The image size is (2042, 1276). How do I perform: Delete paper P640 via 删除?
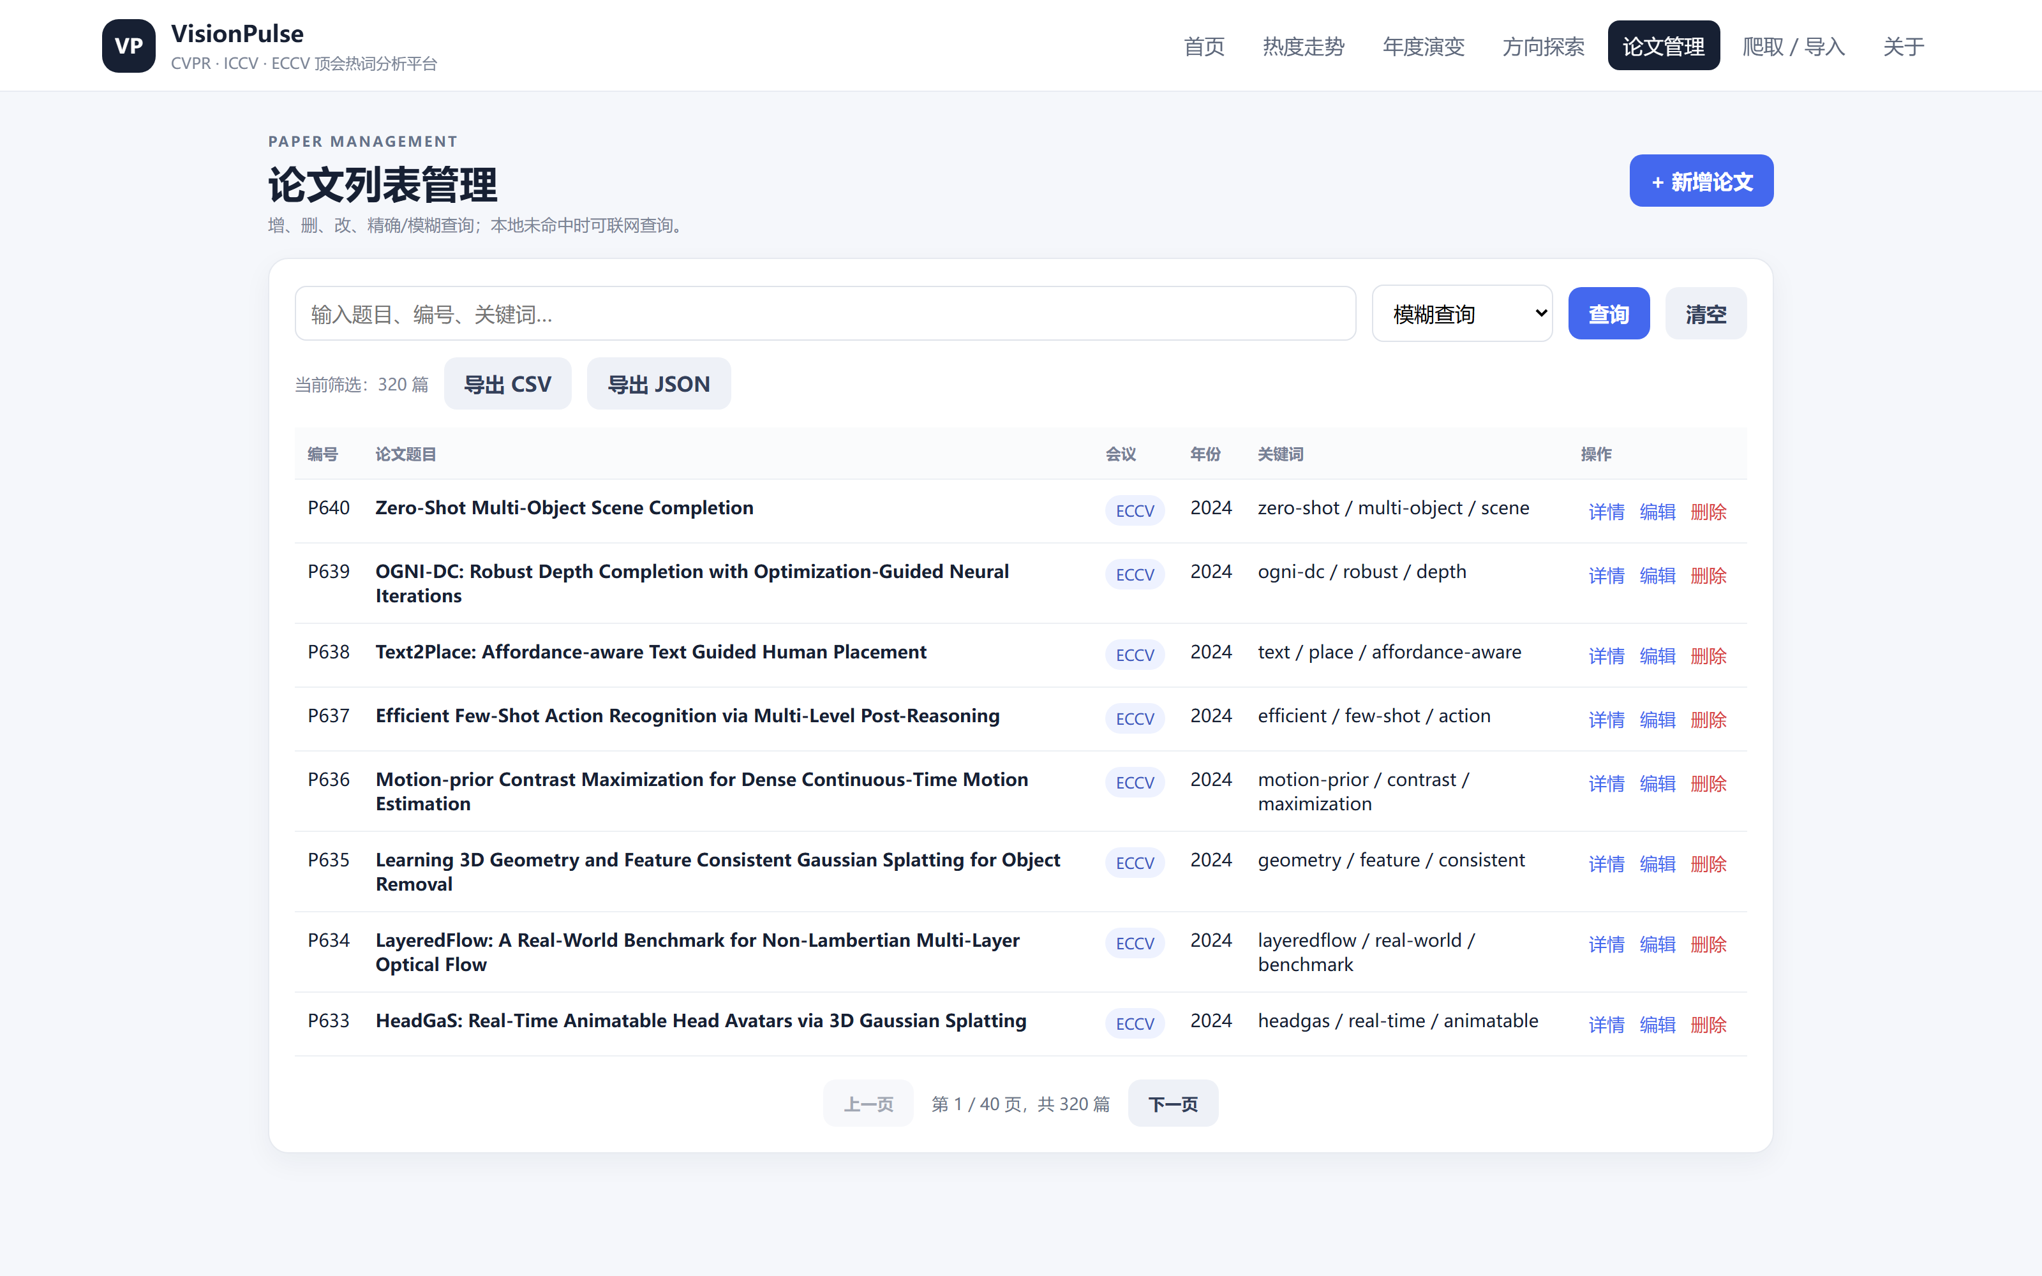1708,512
